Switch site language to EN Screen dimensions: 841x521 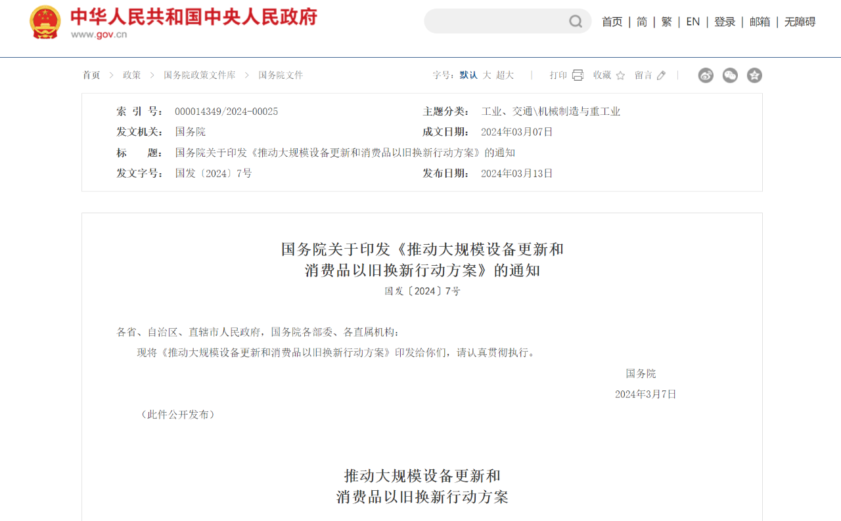693,22
